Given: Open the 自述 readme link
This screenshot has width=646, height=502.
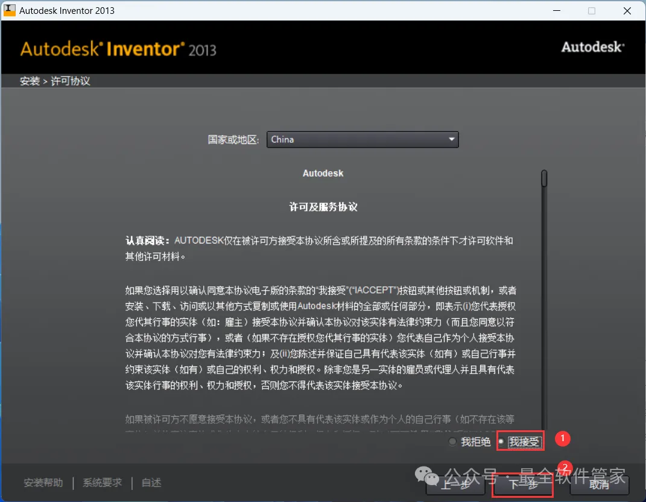Looking at the screenshot, I should pyautogui.click(x=151, y=483).
